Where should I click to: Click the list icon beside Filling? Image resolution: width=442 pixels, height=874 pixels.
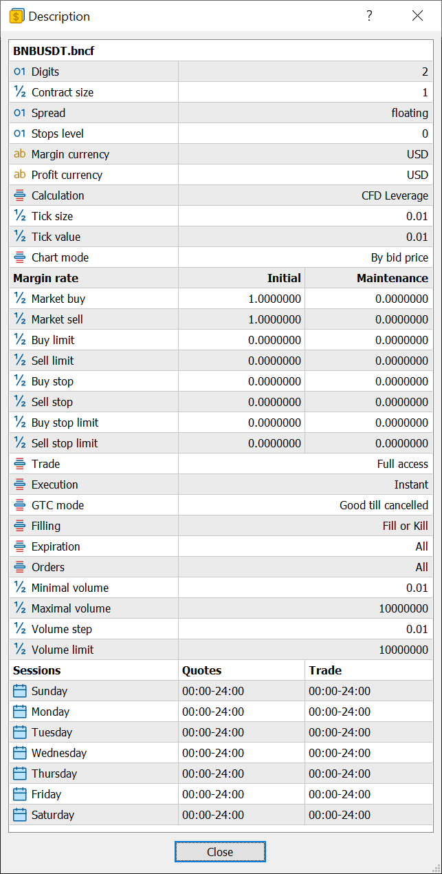(x=19, y=526)
